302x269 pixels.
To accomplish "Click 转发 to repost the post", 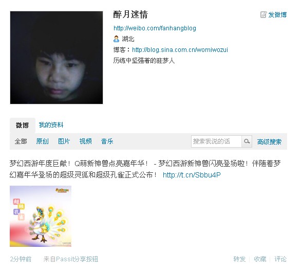I will (239, 259).
